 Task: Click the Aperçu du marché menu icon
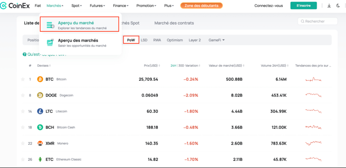50,25
